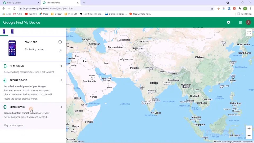254x143 pixels.
Task: Open the Page: Edit bookmark
Action: 71,14
